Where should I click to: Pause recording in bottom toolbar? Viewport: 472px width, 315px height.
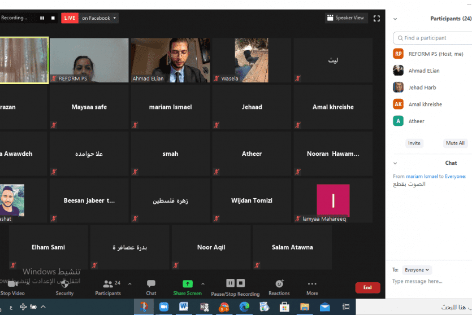230,283
